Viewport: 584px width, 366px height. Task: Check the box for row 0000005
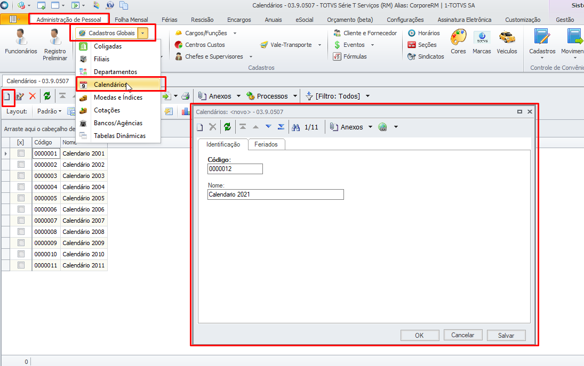(x=21, y=198)
